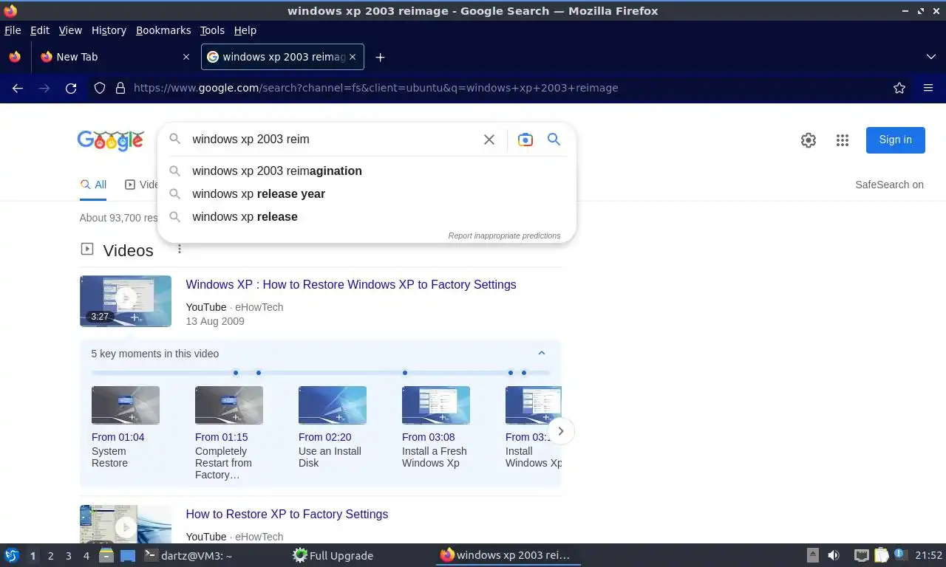Image resolution: width=946 pixels, height=567 pixels.
Task: Open update notifier tray icon
Action: point(900,554)
